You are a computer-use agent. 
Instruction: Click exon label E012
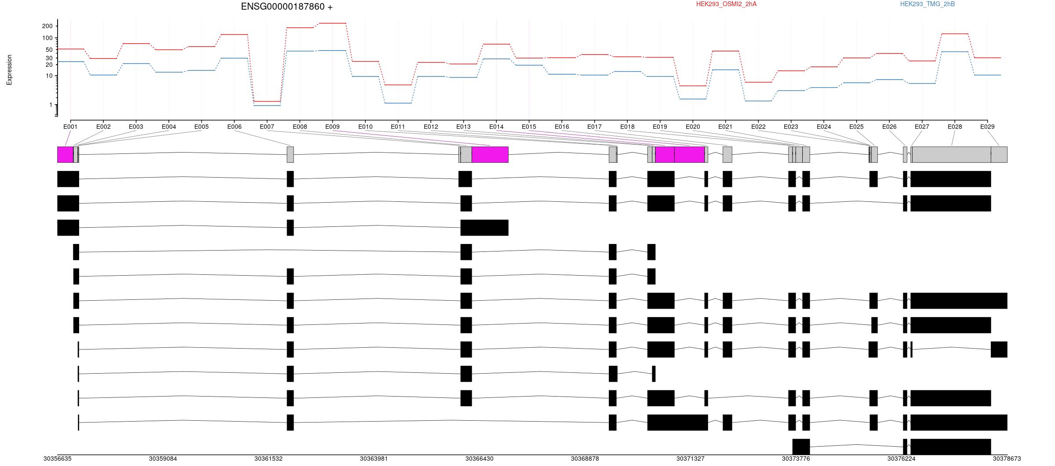click(431, 127)
